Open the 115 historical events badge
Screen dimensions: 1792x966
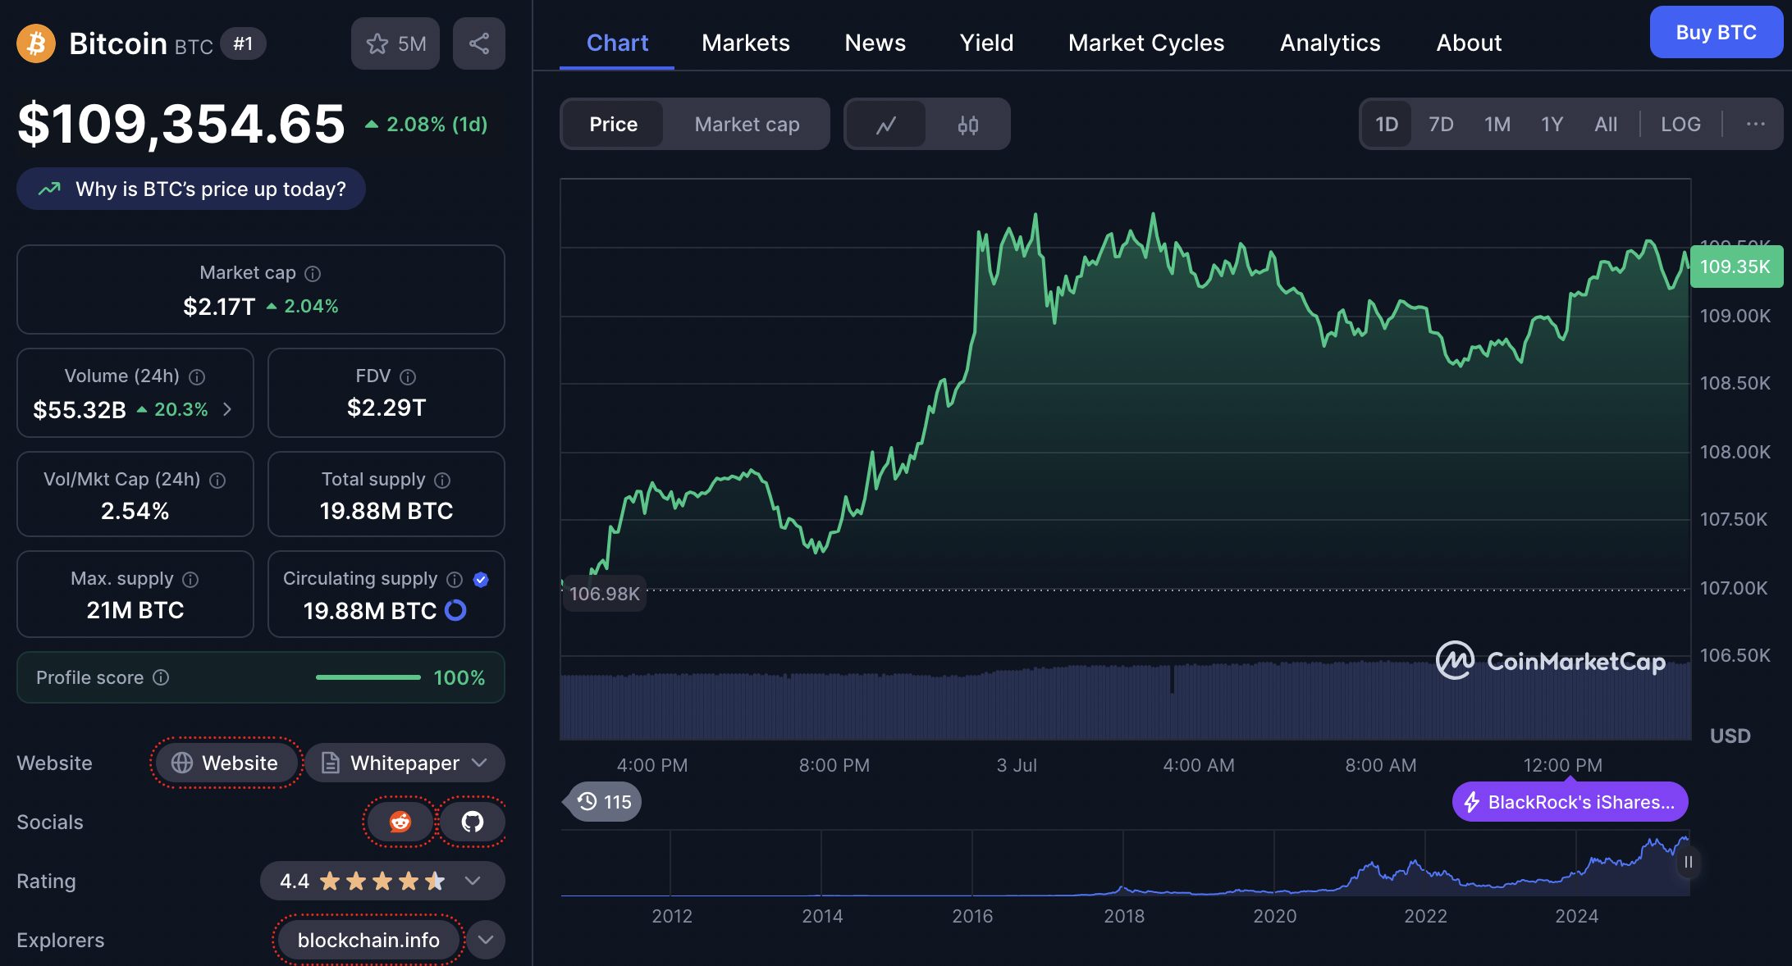605,802
